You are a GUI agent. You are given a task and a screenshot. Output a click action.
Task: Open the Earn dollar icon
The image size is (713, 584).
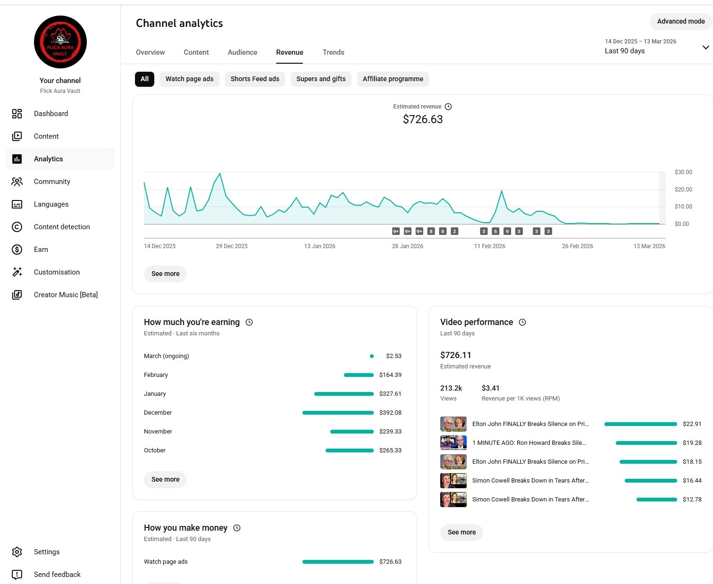(x=17, y=250)
